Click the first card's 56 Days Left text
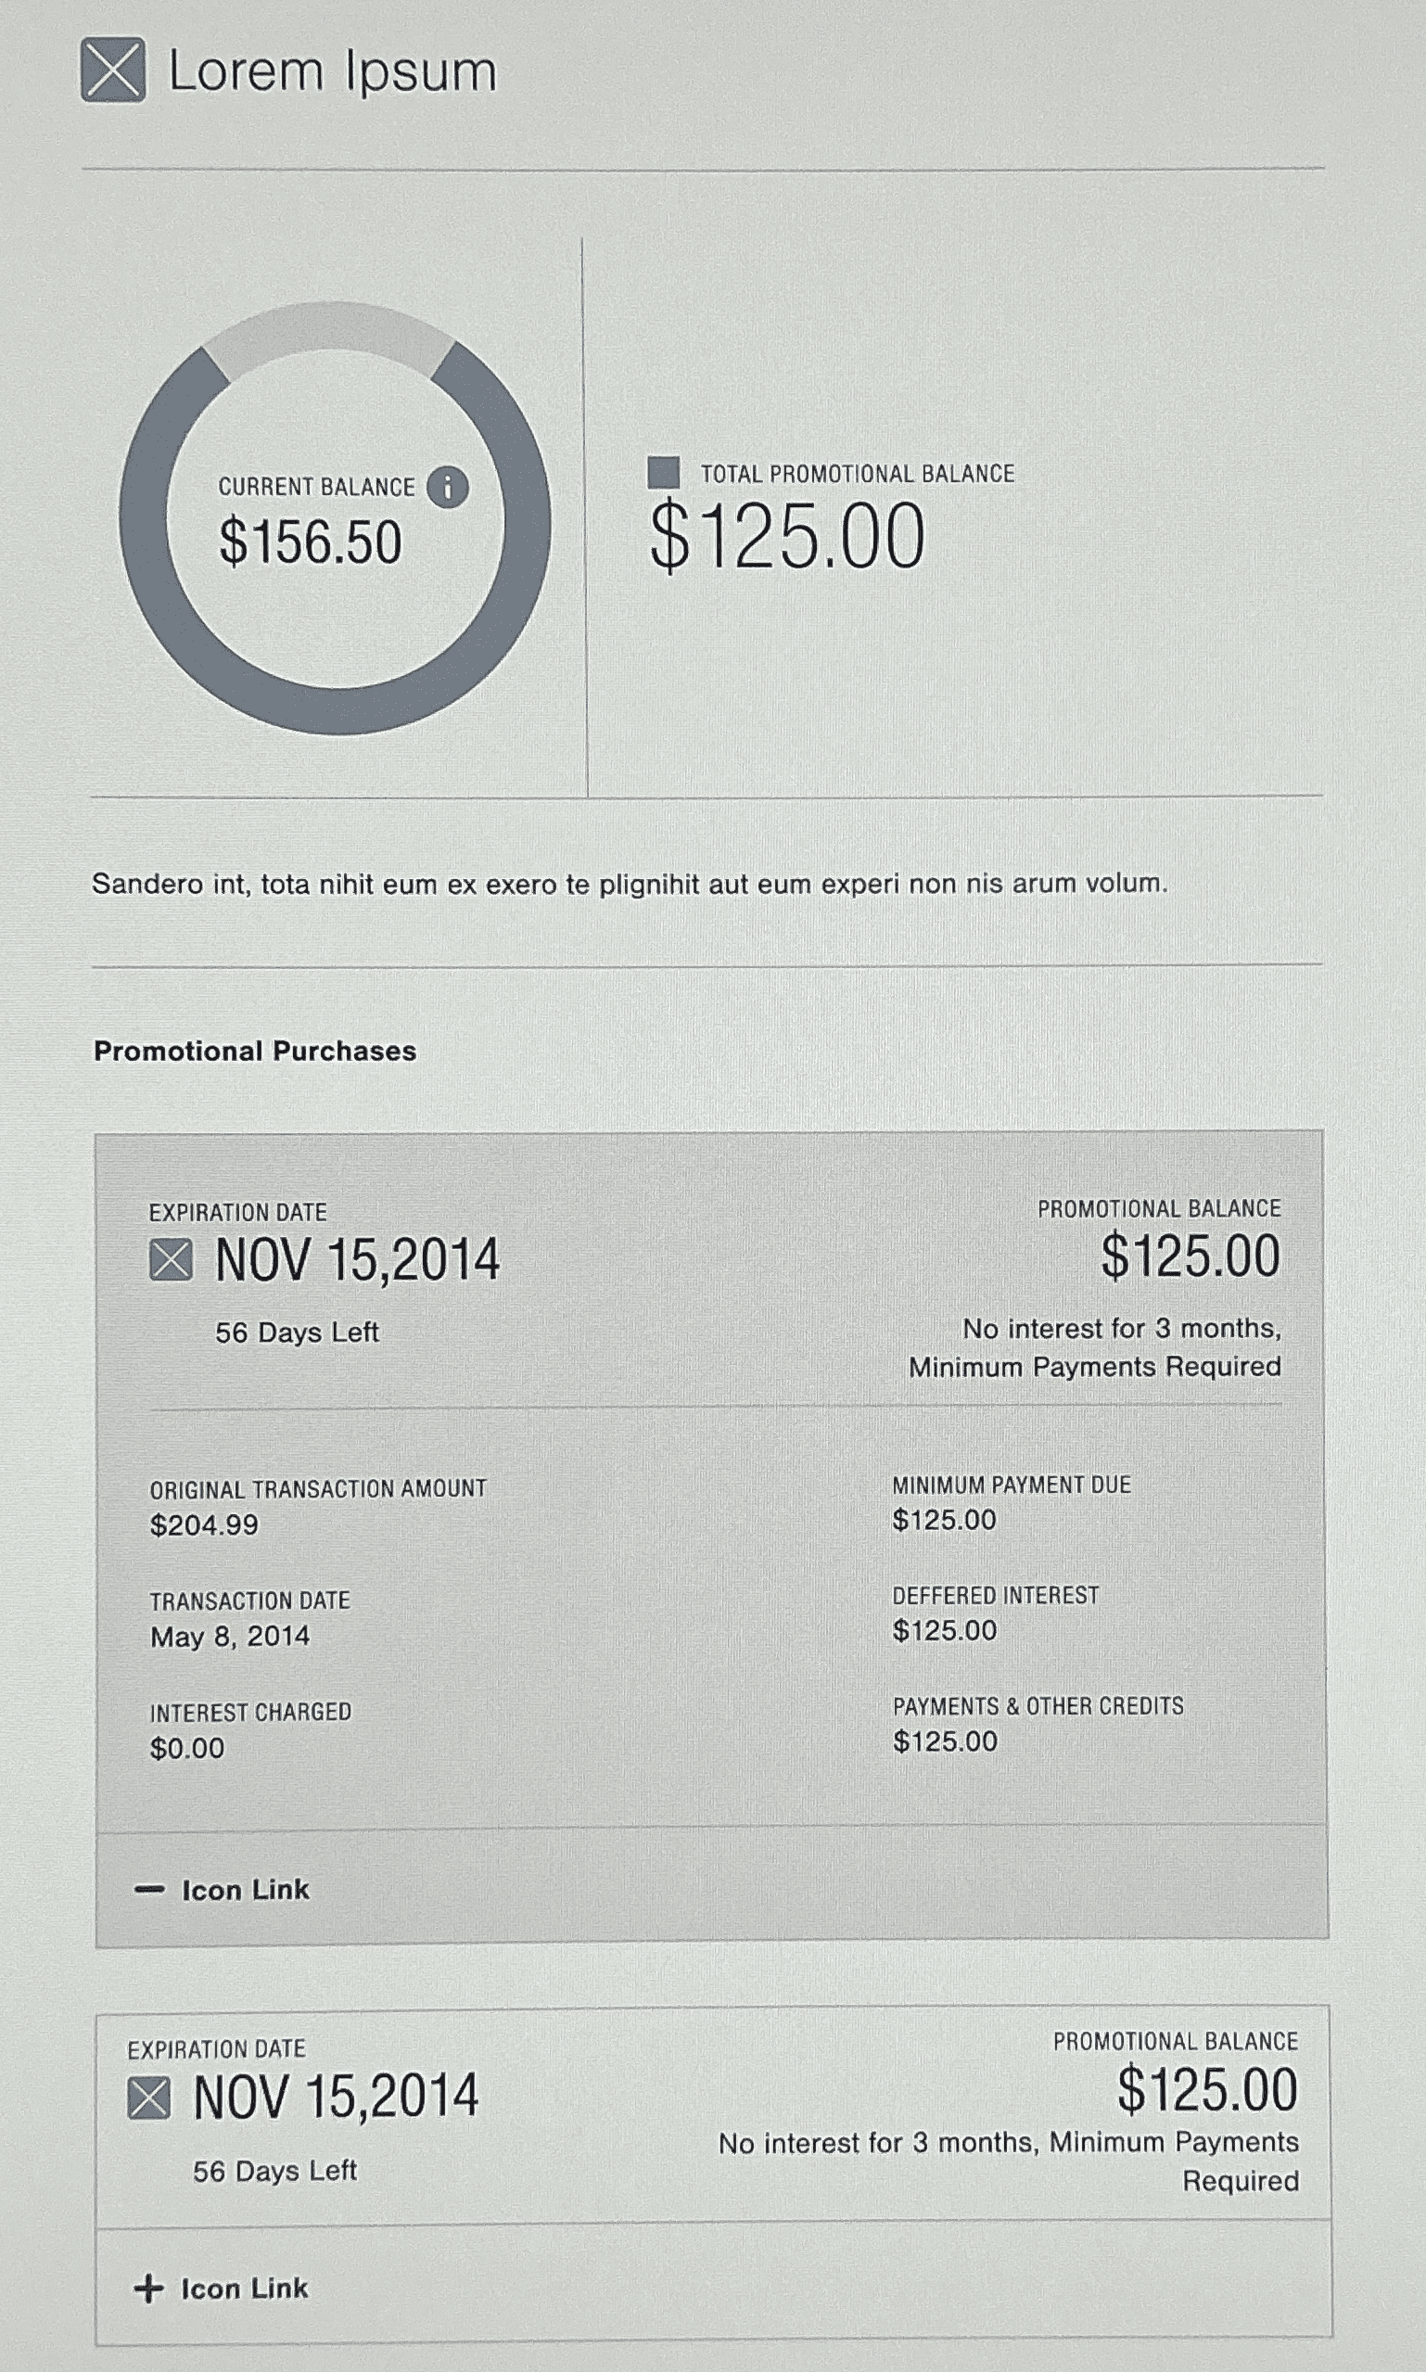Viewport: 1426px width, 2372px height. click(x=297, y=1333)
